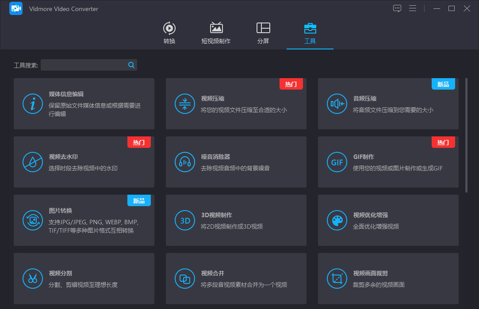This screenshot has width=479, height=309.
Task: Click description 将音频文件压缩到您需要的大小
Action: [x=393, y=110]
